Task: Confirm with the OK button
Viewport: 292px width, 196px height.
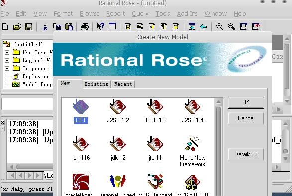Action: tap(246, 102)
